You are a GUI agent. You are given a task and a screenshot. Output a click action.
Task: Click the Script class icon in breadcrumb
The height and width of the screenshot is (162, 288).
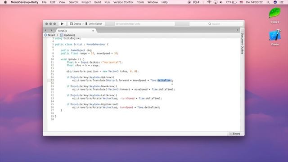[45, 35]
